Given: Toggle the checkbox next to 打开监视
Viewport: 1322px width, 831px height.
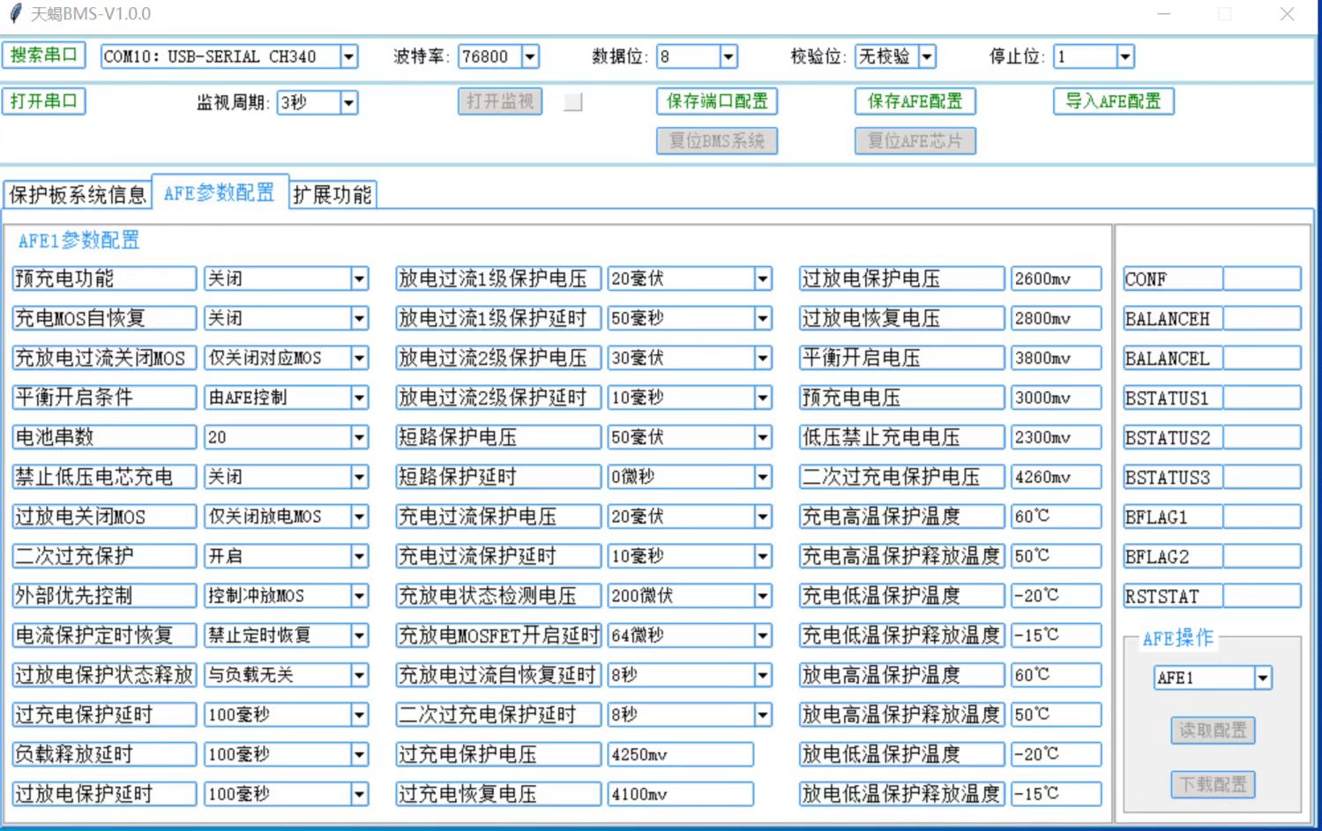Looking at the screenshot, I should click(x=573, y=102).
